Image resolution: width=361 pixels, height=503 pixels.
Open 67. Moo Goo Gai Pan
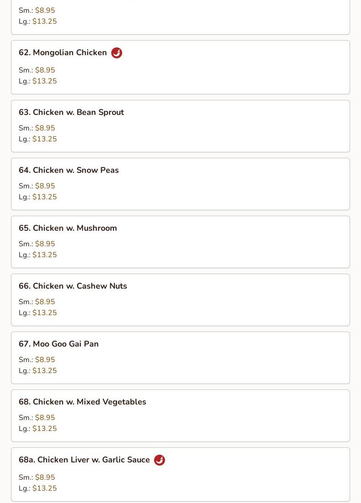tap(58, 344)
